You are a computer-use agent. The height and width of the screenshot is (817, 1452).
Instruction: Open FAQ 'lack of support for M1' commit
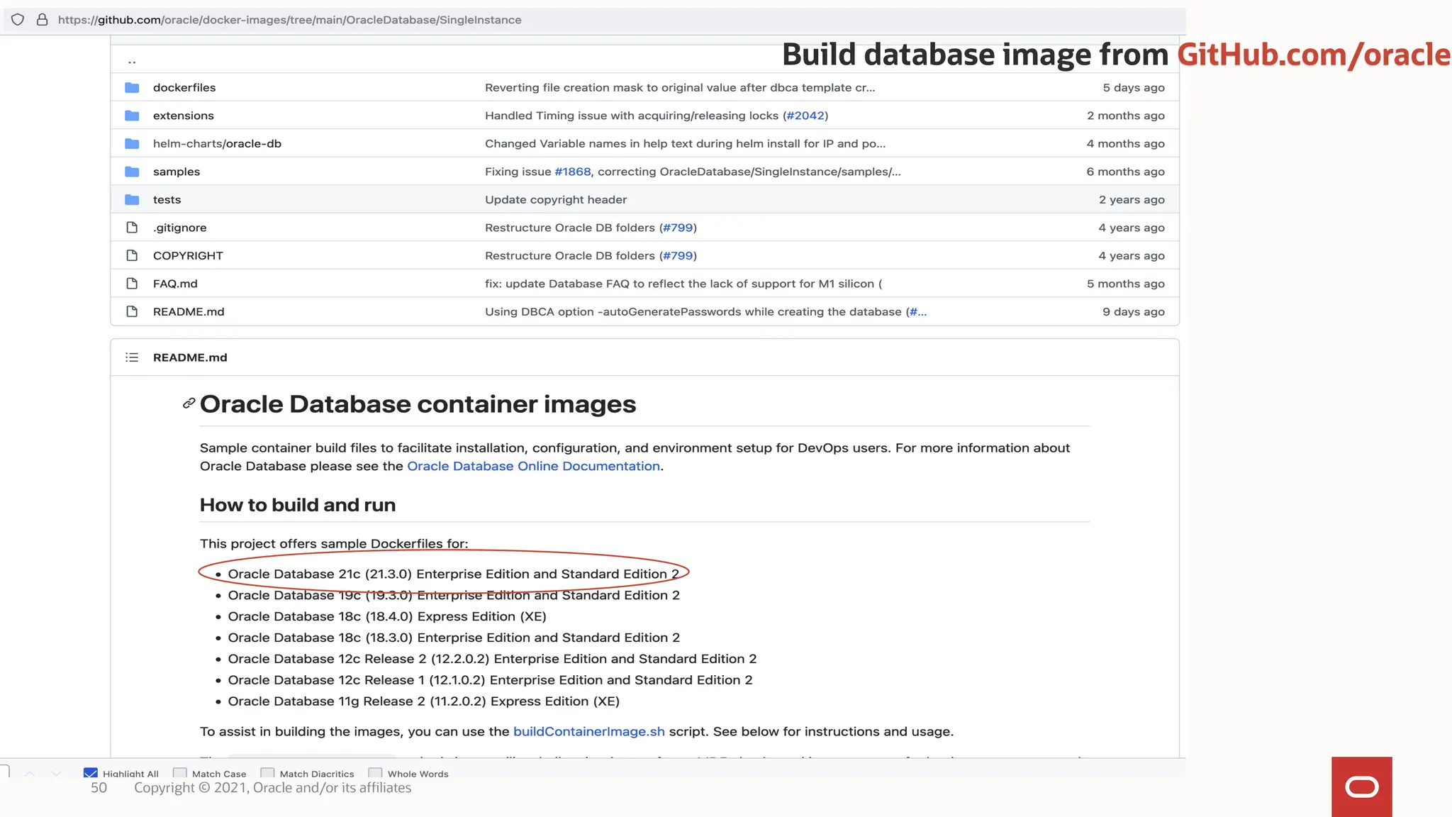tap(683, 284)
